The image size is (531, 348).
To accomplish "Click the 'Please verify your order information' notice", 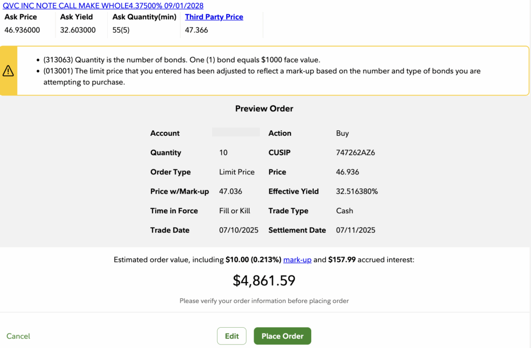I will pos(264,301).
